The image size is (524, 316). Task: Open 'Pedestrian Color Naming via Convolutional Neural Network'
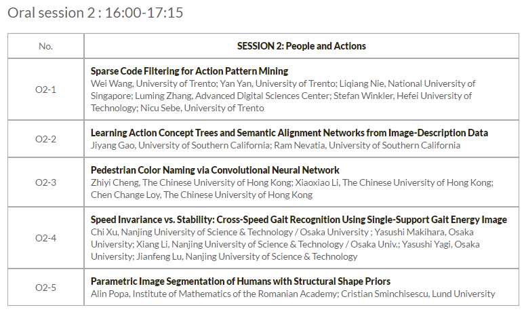[x=215, y=170]
